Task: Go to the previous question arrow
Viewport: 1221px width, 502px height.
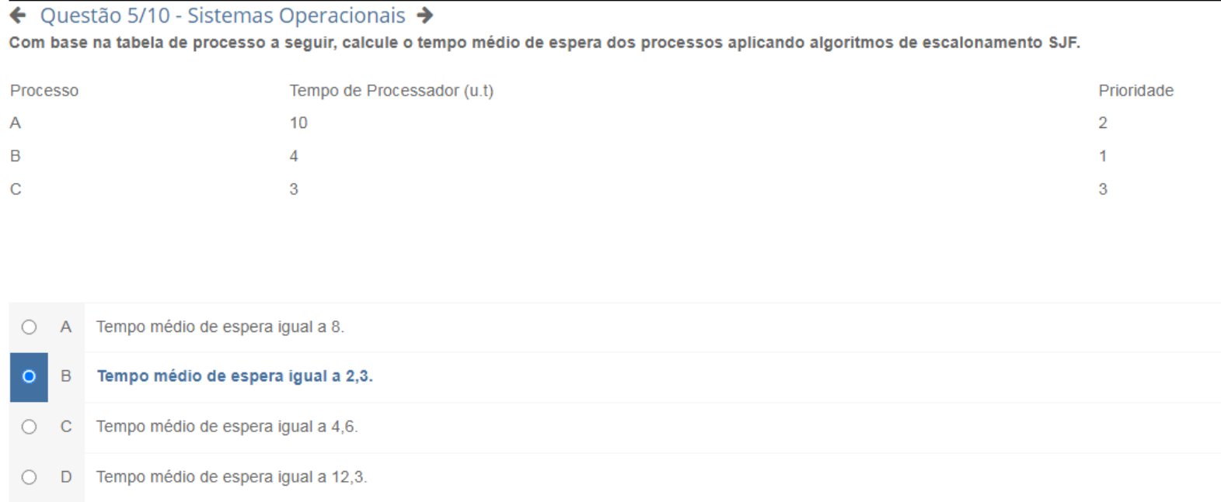Action: pyautogui.click(x=18, y=15)
